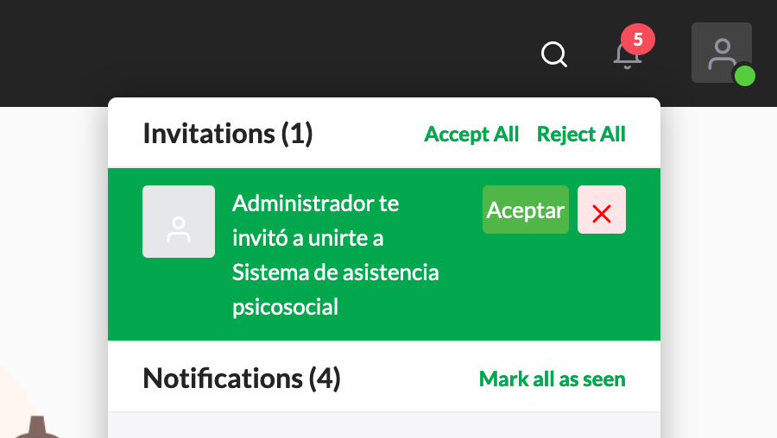Click the Accept All link
Screen dimensions: 777x438
(471, 135)
